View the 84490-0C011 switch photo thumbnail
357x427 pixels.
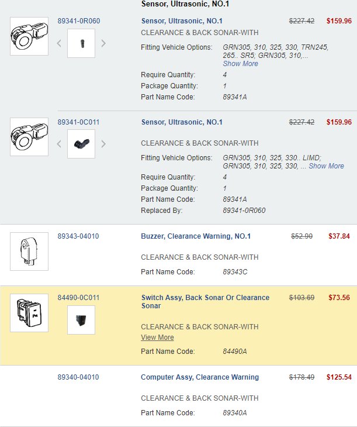click(x=81, y=320)
